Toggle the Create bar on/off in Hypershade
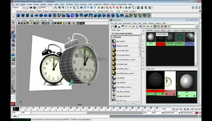 (112, 26)
